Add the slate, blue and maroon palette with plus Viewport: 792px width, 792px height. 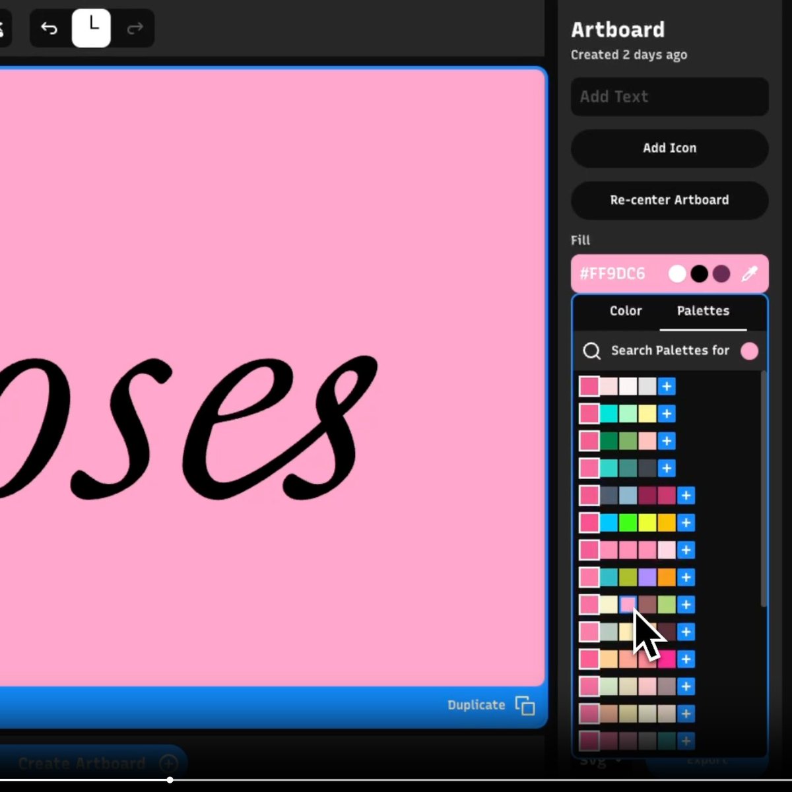click(x=686, y=496)
